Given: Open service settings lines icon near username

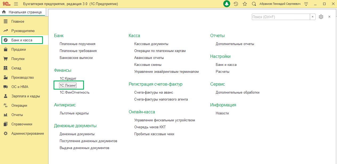Looking at the screenshot, I should coord(306,4).
